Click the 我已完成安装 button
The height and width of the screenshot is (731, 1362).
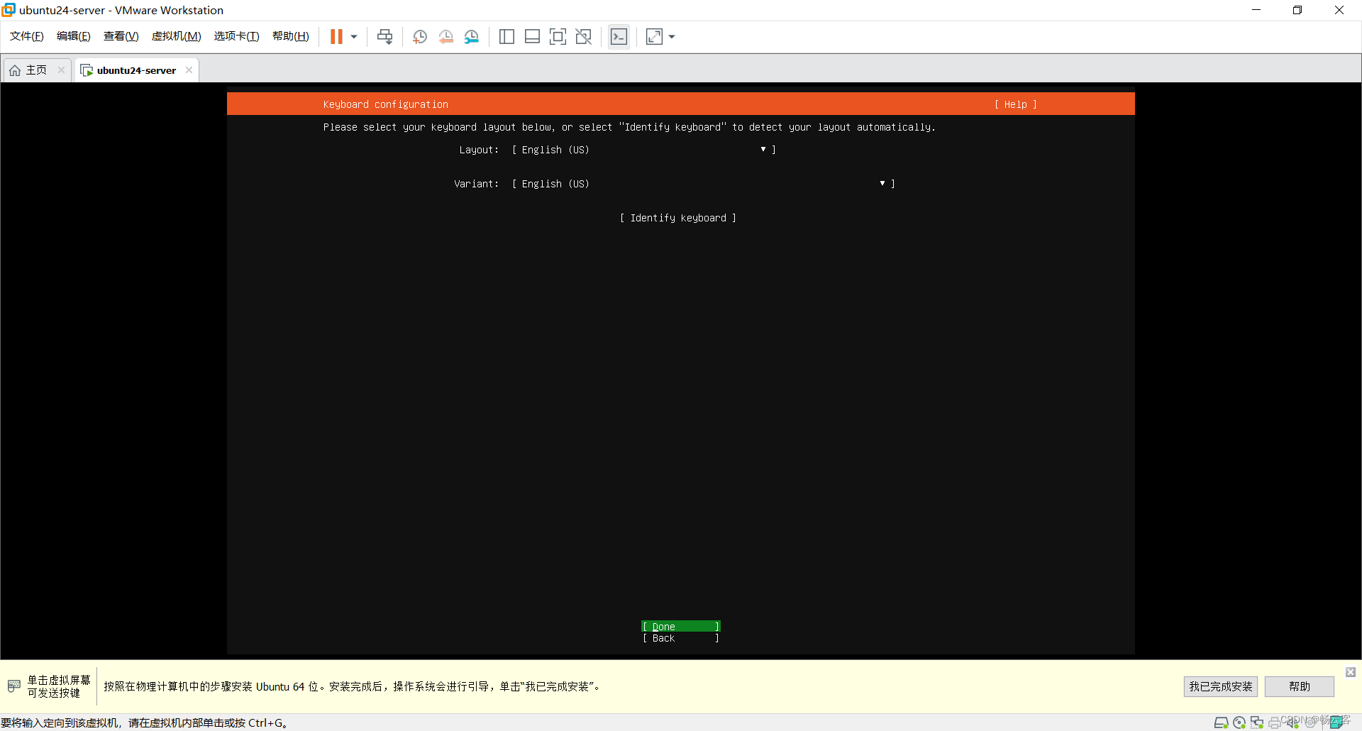click(x=1220, y=686)
